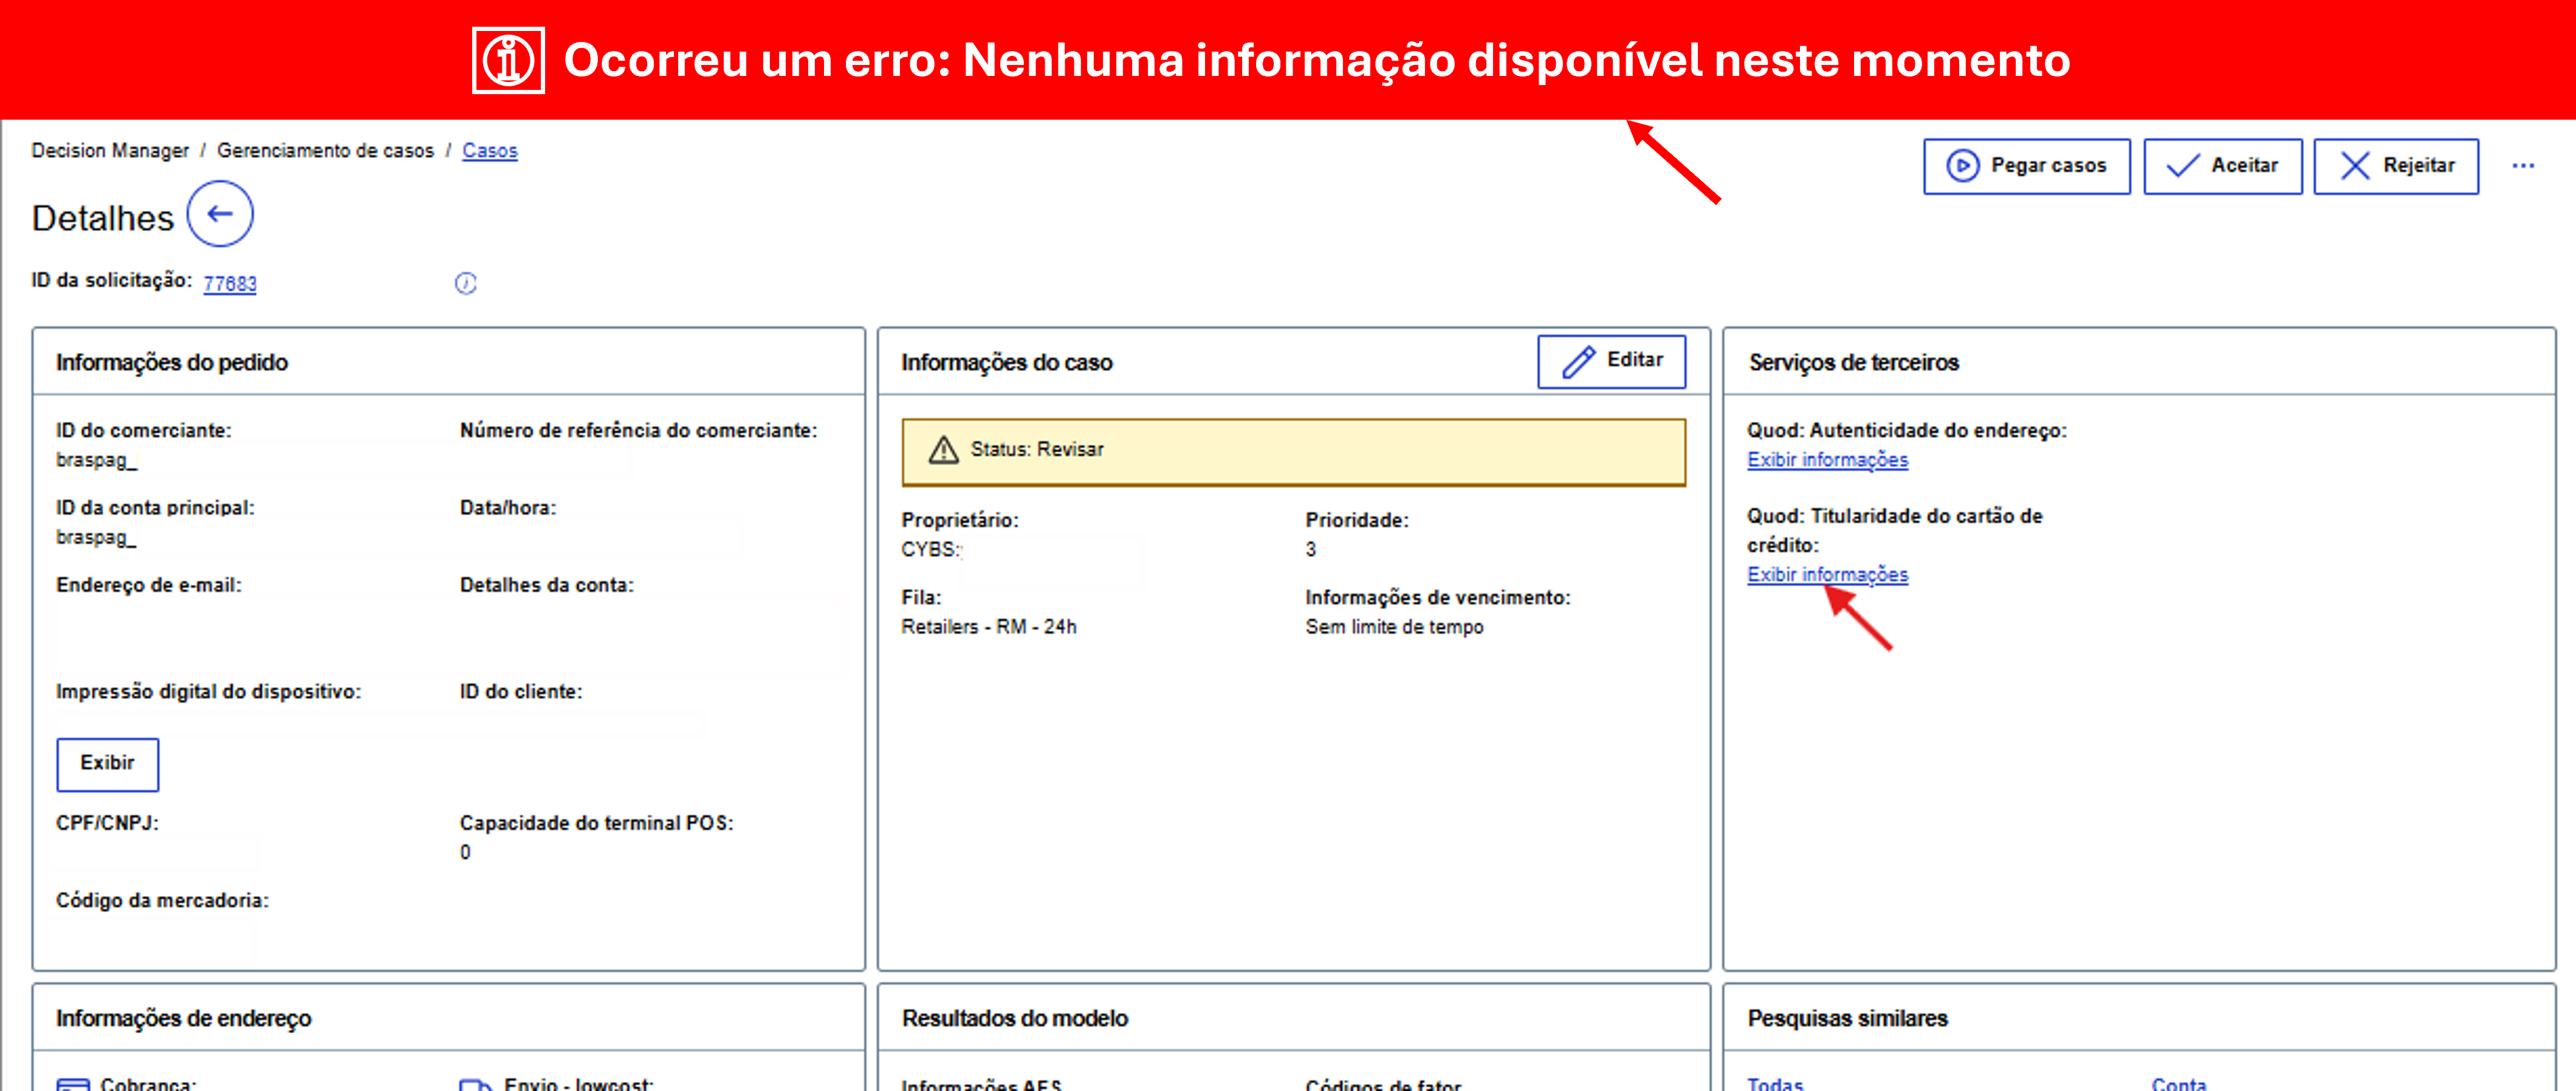Click the warning triangle icon in status
This screenshot has width=2576, height=1091.
943,450
